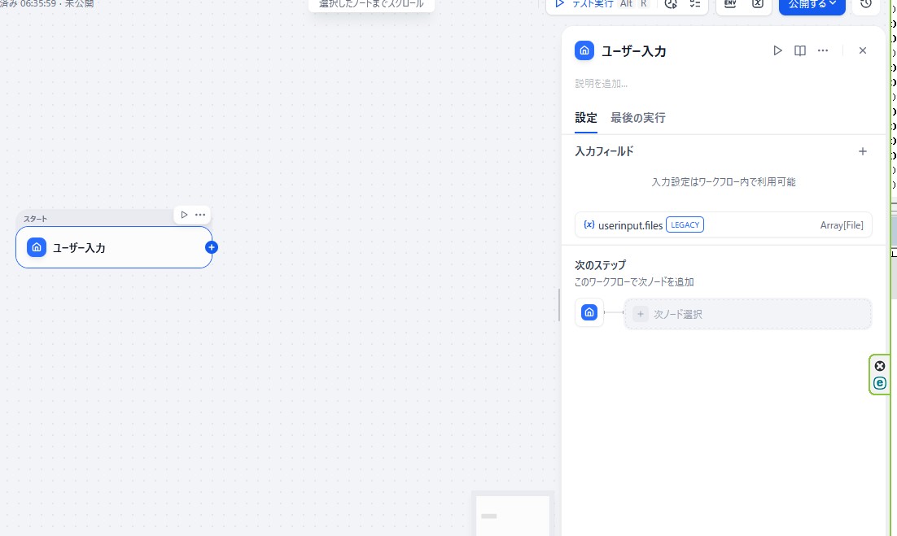Add next node using blue plus on node

pos(212,247)
